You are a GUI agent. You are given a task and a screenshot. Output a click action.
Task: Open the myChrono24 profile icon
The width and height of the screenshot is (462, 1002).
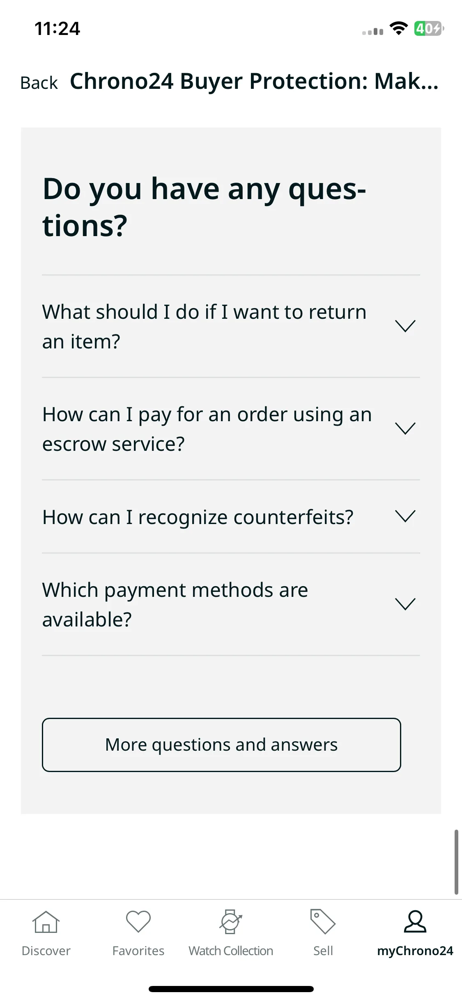pos(415,921)
